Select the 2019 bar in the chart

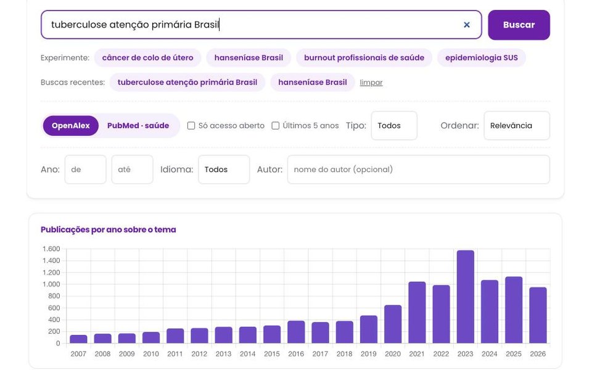click(x=369, y=329)
